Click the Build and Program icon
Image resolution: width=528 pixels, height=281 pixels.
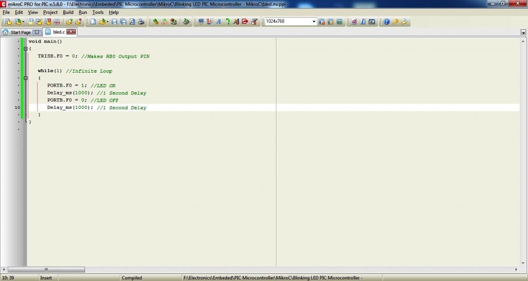tap(173, 22)
